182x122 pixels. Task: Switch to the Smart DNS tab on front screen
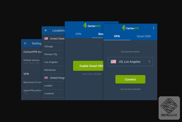click(144, 36)
